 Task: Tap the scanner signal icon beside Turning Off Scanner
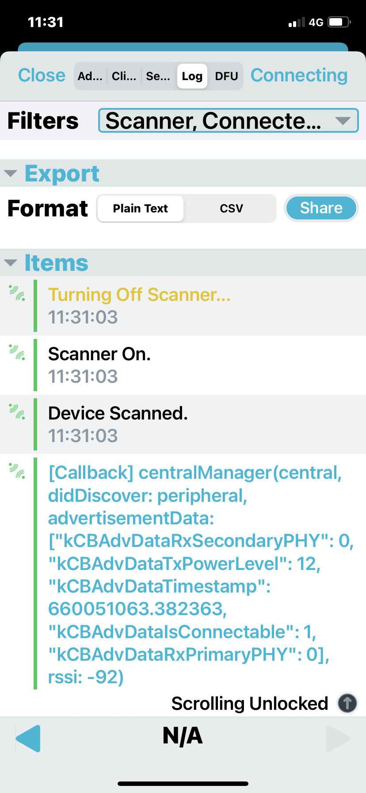click(17, 293)
